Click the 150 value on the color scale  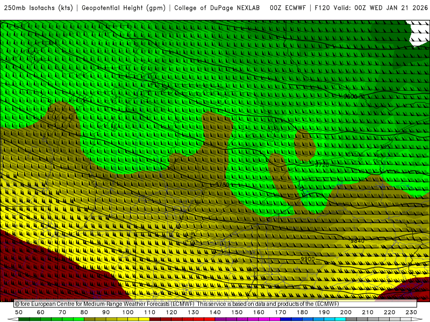(237, 312)
